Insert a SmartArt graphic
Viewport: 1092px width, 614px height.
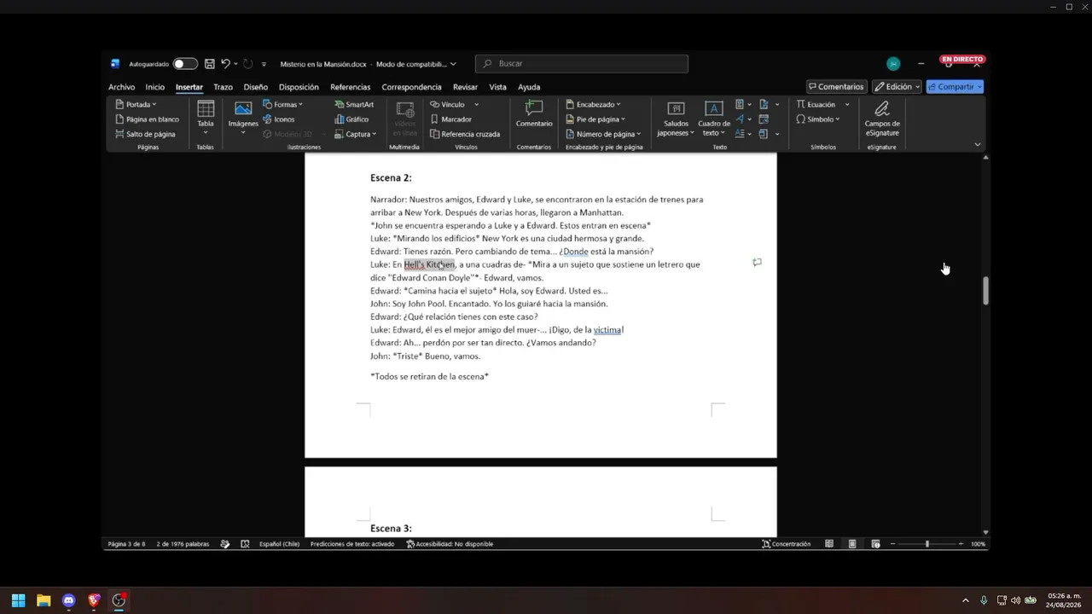tap(354, 105)
